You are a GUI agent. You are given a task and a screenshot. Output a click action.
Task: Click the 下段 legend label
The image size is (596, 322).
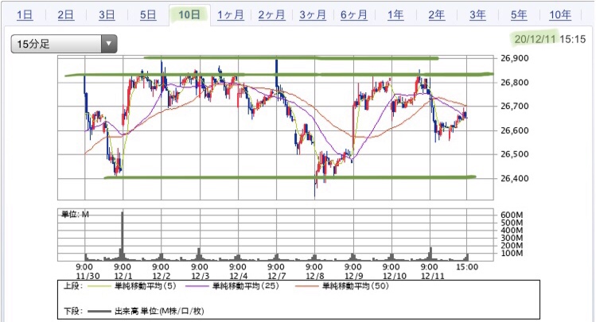tap(72, 312)
